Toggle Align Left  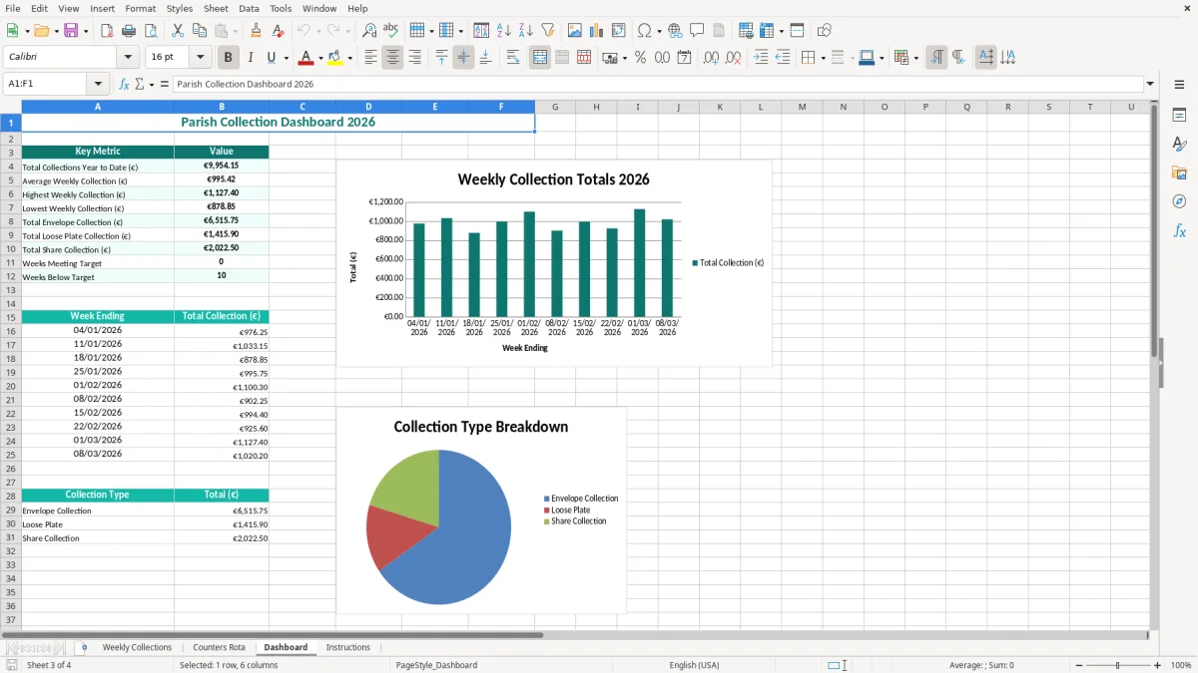point(370,58)
